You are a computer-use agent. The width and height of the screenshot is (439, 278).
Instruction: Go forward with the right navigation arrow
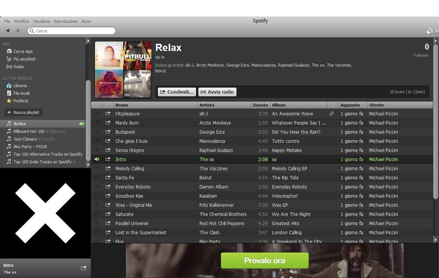coord(18,30)
